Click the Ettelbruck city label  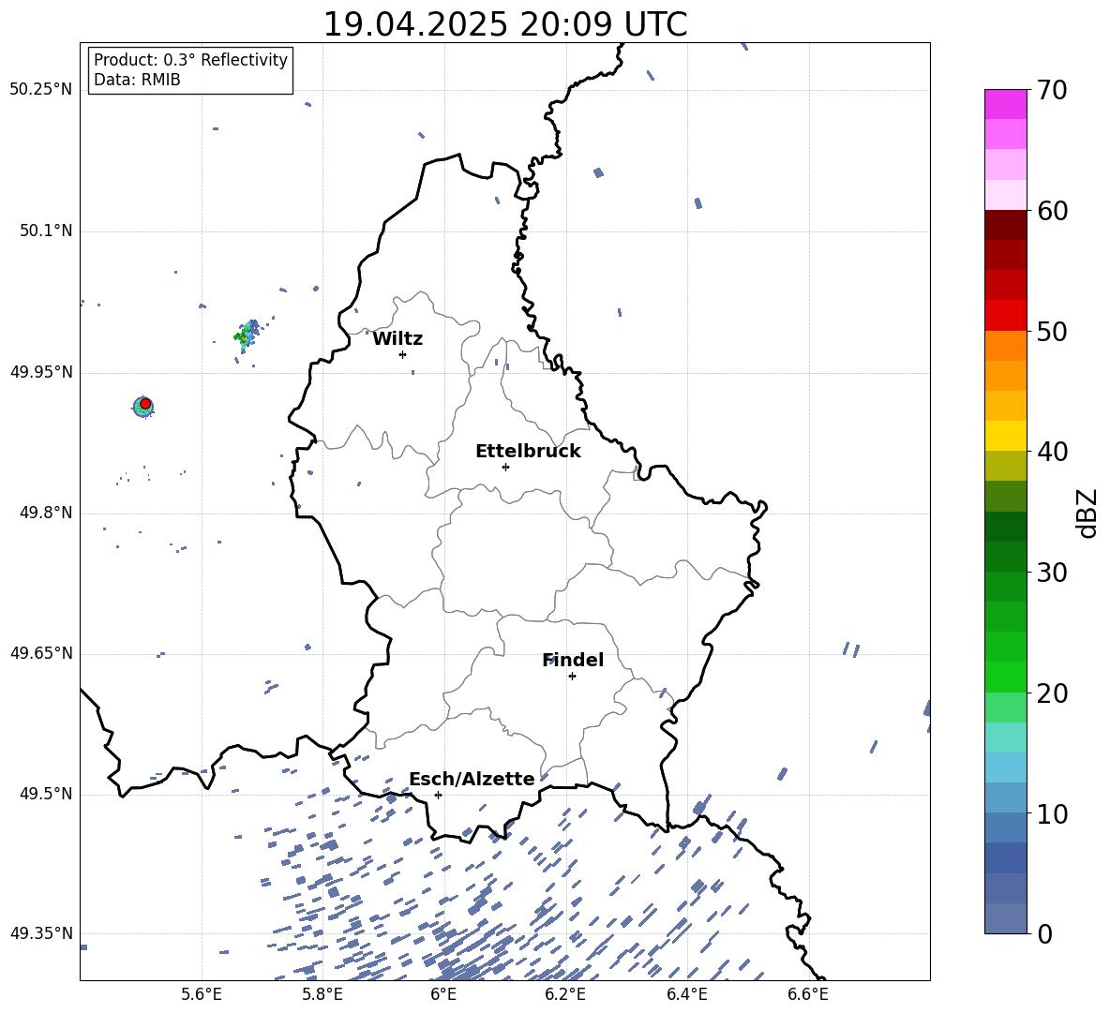tap(528, 452)
